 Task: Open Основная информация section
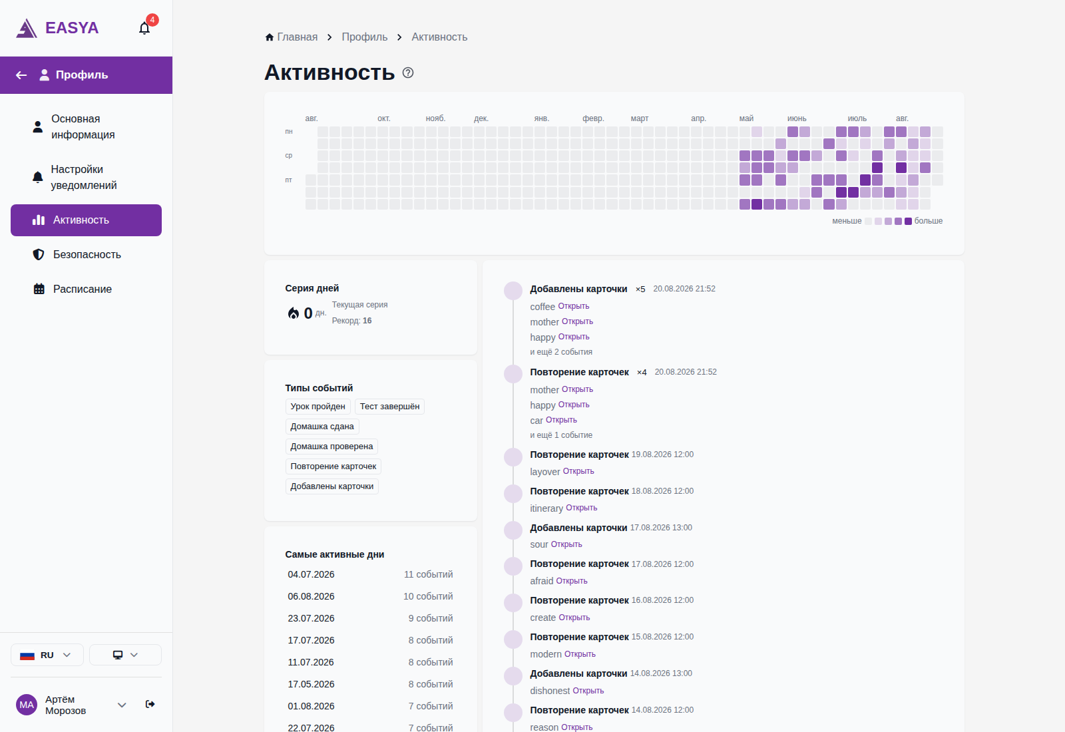pyautogui.click(x=87, y=126)
